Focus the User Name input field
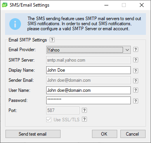Image resolution: width=151 pixels, height=143 pixels. (89, 90)
